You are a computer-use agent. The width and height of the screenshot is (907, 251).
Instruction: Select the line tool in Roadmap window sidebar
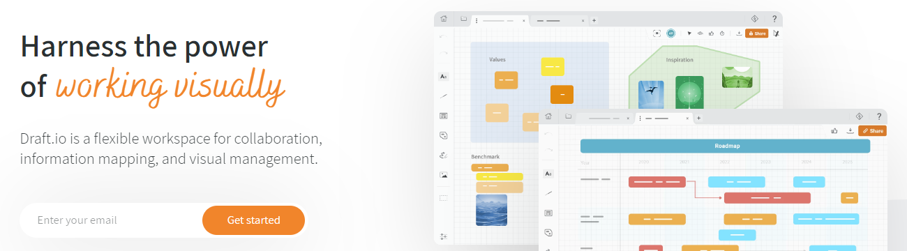549,193
